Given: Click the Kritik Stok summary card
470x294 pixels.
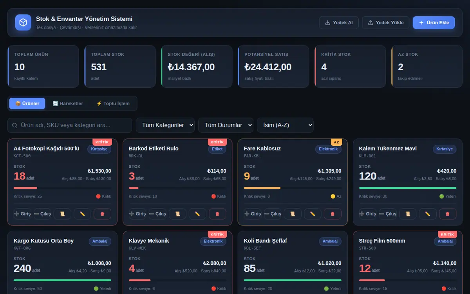Looking at the screenshot, I should coord(351,66).
